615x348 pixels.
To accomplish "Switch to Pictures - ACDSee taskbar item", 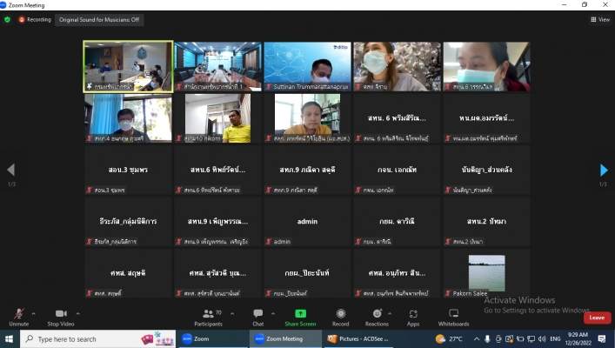I will click(359, 339).
